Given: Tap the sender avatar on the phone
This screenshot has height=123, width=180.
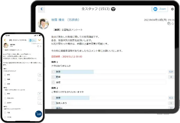Looking at the screenshot, I should [x=6, y=45].
